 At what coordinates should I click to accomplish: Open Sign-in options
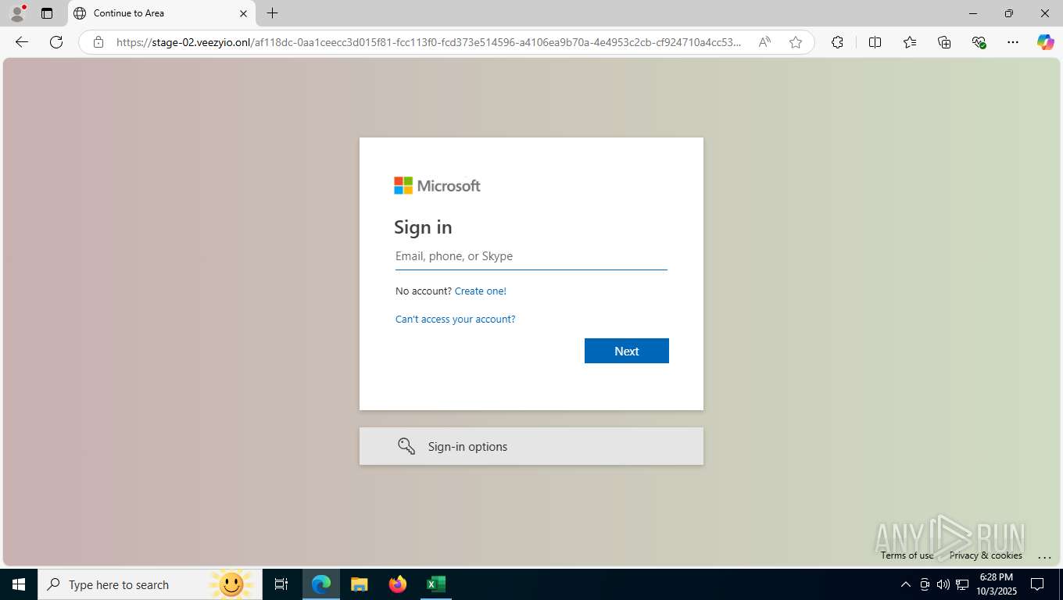tap(531, 446)
